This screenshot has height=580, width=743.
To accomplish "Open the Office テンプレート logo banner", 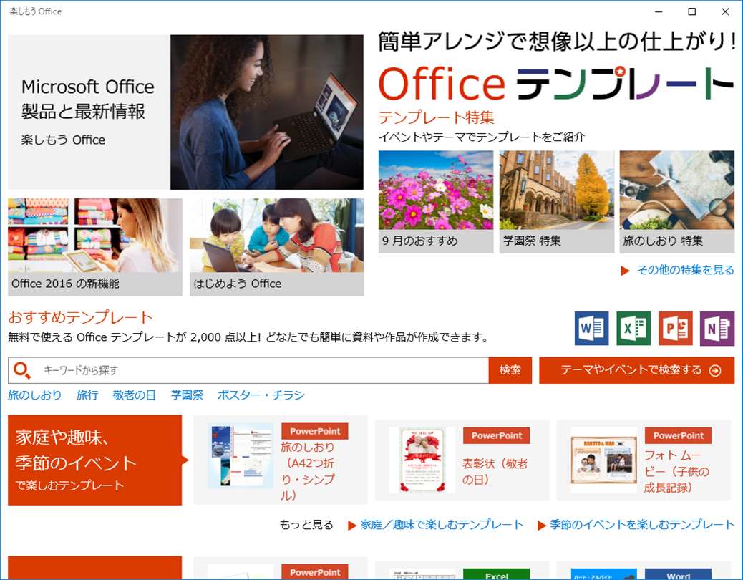I will click(556, 84).
